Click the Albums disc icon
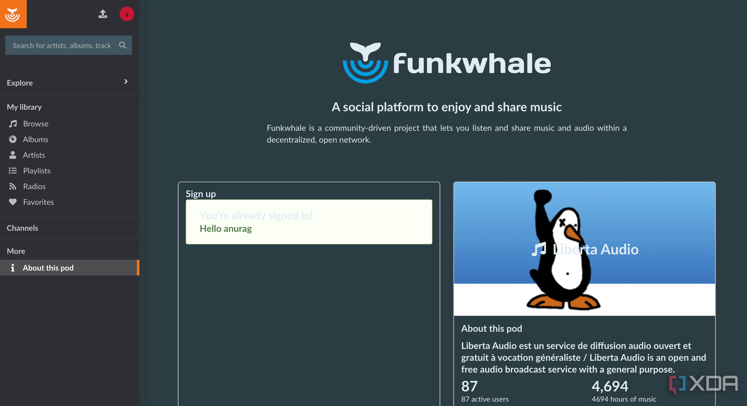747x406 pixels. [x=13, y=139]
